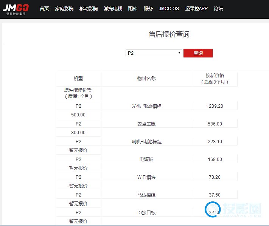This screenshot has height=226, width=269.
Task: Select the 300.00 repair price
Action: (x=78, y=132)
